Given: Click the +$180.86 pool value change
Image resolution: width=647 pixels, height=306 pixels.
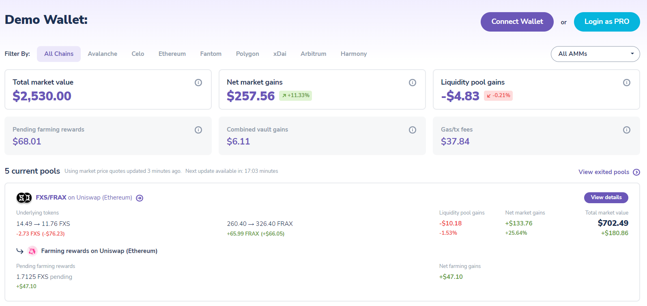Looking at the screenshot, I should [615, 233].
